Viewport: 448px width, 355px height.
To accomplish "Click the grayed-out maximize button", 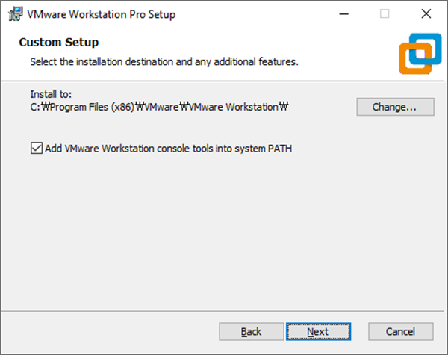I will (x=385, y=13).
